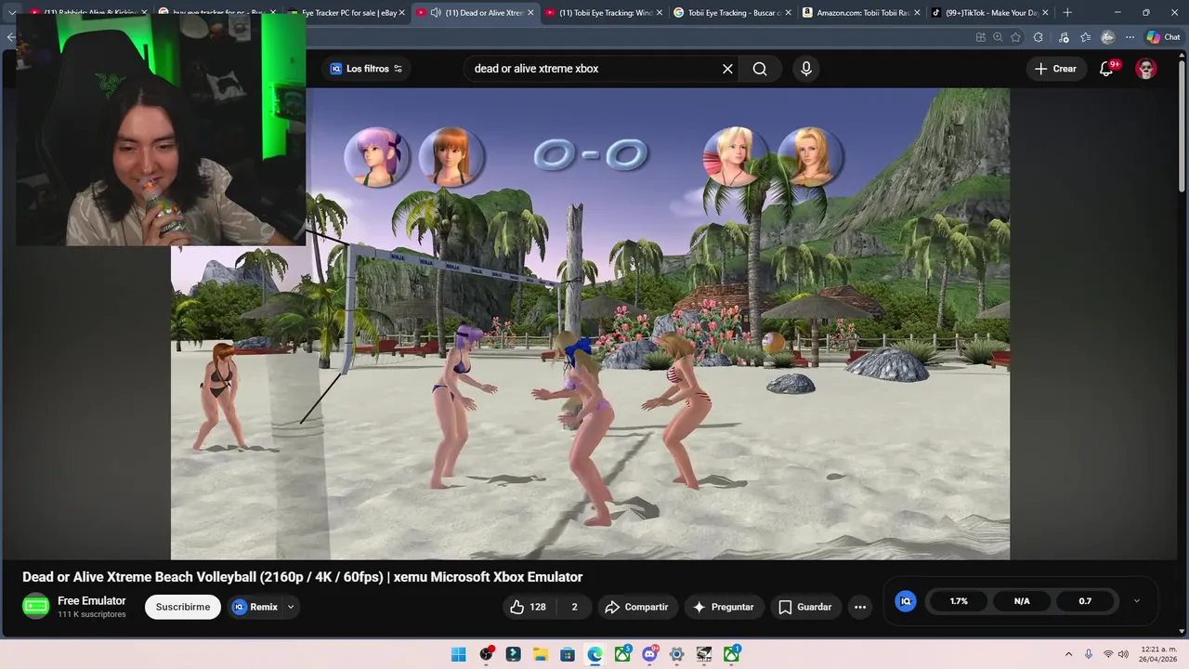Screen dimensions: 1189x669
Task: Open more actions three-dot menu below video
Action: pos(860,607)
